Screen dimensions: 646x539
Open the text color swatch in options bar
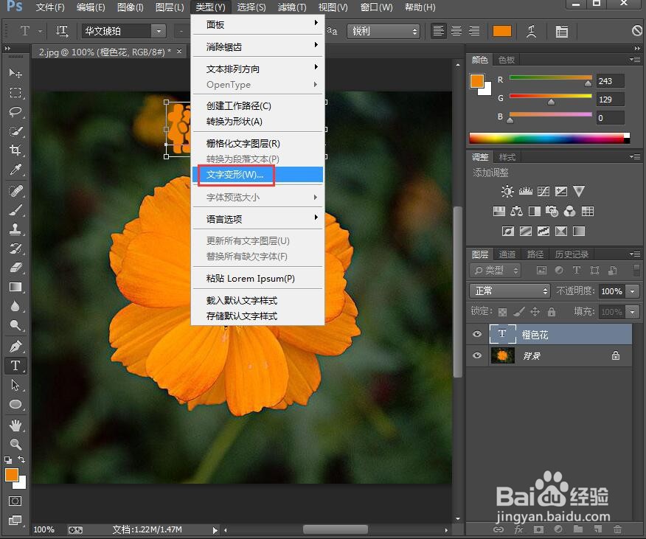click(501, 31)
